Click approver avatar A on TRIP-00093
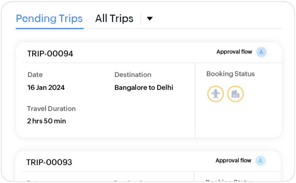 pos(261,161)
